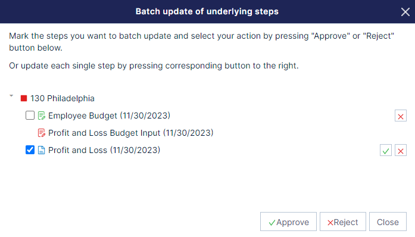Approve Profit and Loss step with green checkmark
This screenshot has width=415, height=237.
386,150
